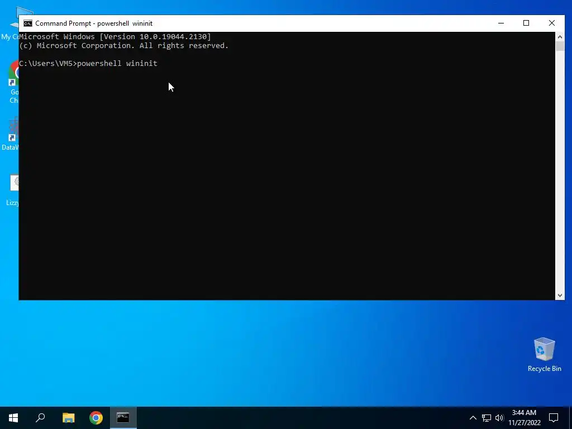Click the console scrollbar up arrow

point(560,36)
